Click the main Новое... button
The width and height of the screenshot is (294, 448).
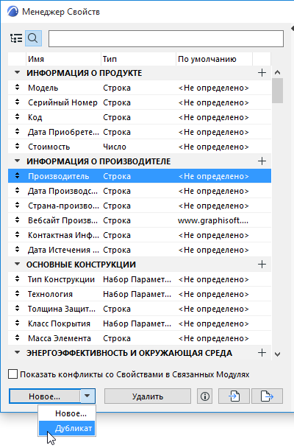(44, 396)
